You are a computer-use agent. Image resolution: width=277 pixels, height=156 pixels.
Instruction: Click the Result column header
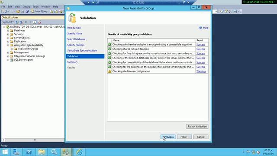pyautogui.click(x=202, y=40)
